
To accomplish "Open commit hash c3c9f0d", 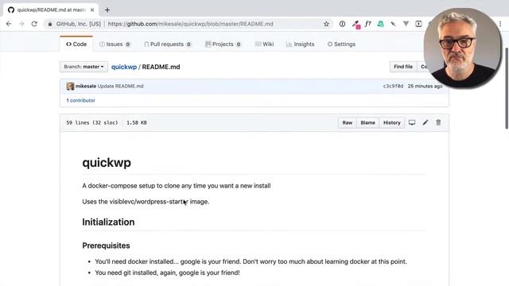I will [393, 87].
